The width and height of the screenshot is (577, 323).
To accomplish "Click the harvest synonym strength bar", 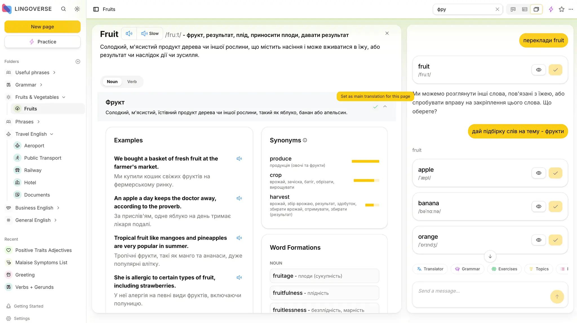I will 372,205.
